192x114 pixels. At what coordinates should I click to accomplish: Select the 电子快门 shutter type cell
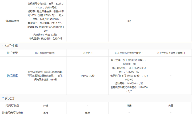[x=87, y=53]
